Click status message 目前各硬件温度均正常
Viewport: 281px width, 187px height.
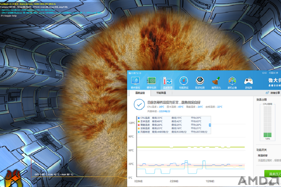[174, 102]
